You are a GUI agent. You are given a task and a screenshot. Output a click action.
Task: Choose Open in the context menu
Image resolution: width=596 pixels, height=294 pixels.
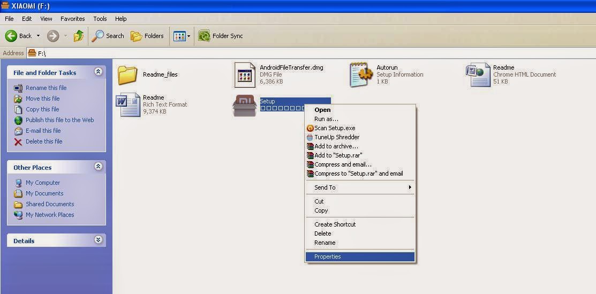click(x=360, y=110)
